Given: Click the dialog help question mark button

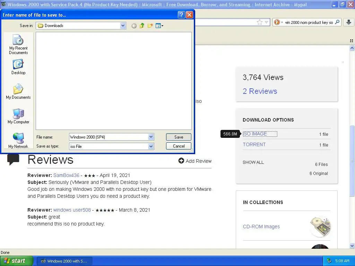Looking at the screenshot, I should (x=181, y=15).
